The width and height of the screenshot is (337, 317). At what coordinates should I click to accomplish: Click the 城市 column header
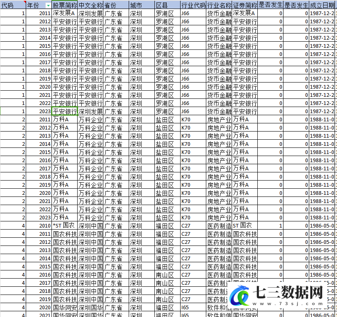click(142, 5)
